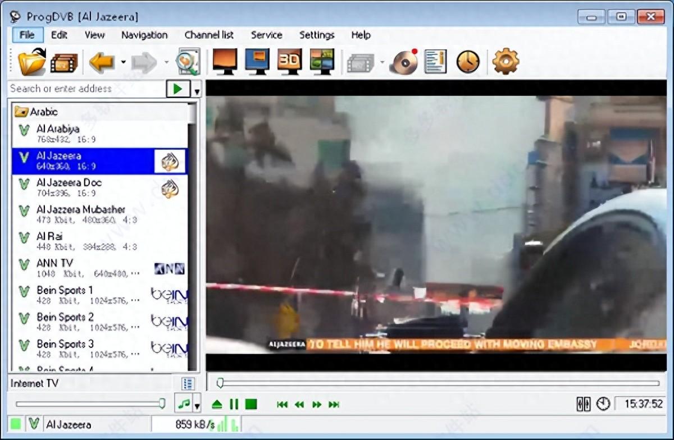The width and height of the screenshot is (674, 440).
Task: Open the Service menu
Action: (x=266, y=35)
